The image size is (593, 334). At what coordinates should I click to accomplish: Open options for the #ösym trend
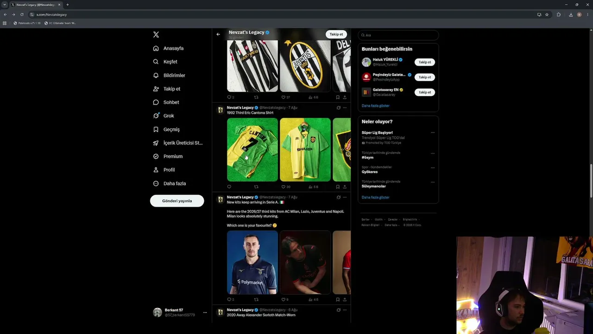pos(433,153)
